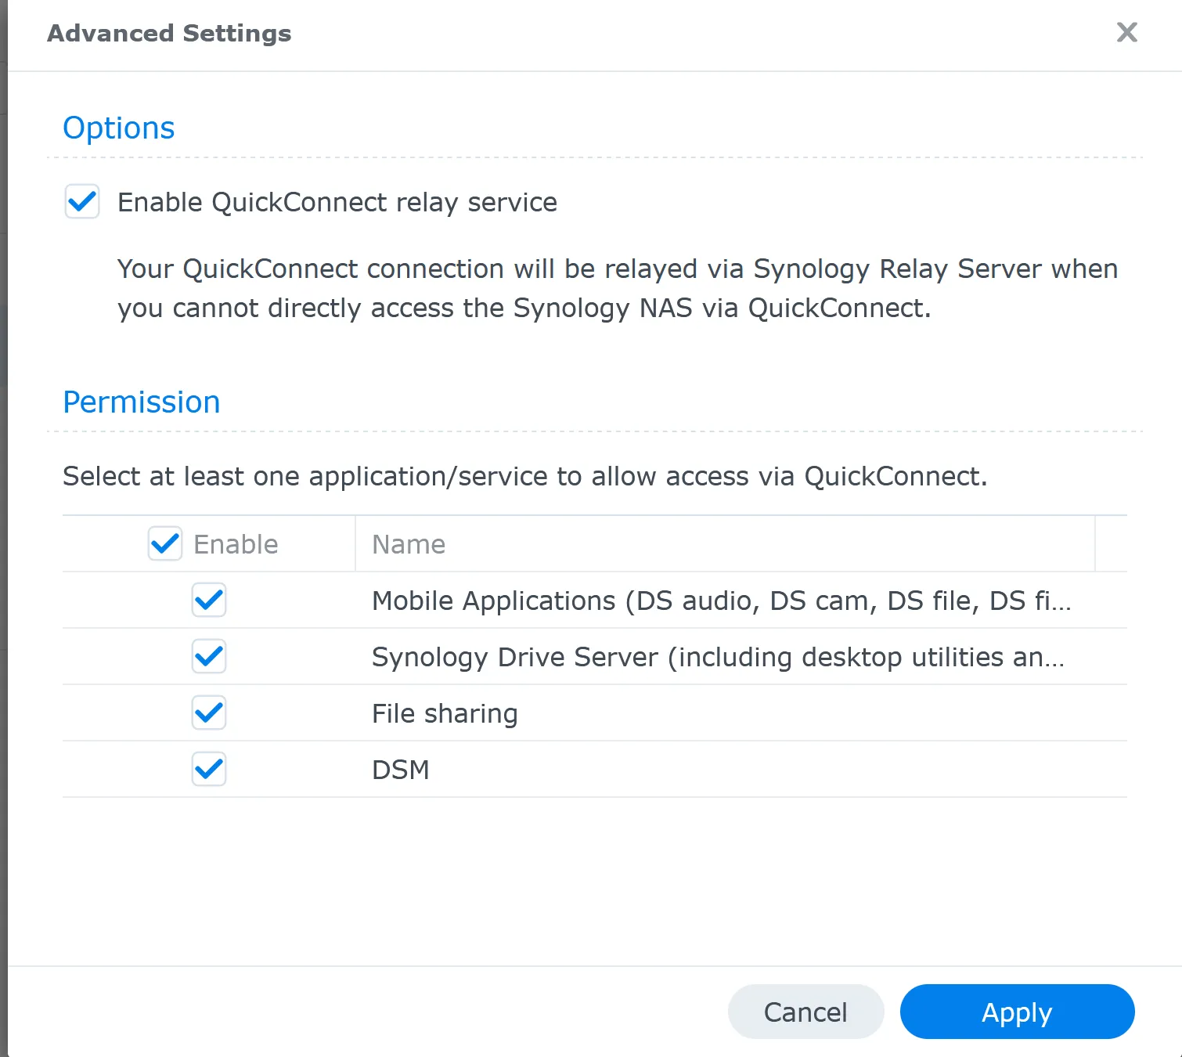
Task: Disable the QuickConnect relay service
Action: pos(81,202)
